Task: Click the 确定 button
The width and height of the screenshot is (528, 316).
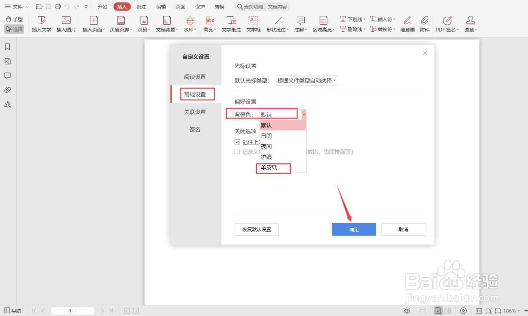Action: [354, 229]
